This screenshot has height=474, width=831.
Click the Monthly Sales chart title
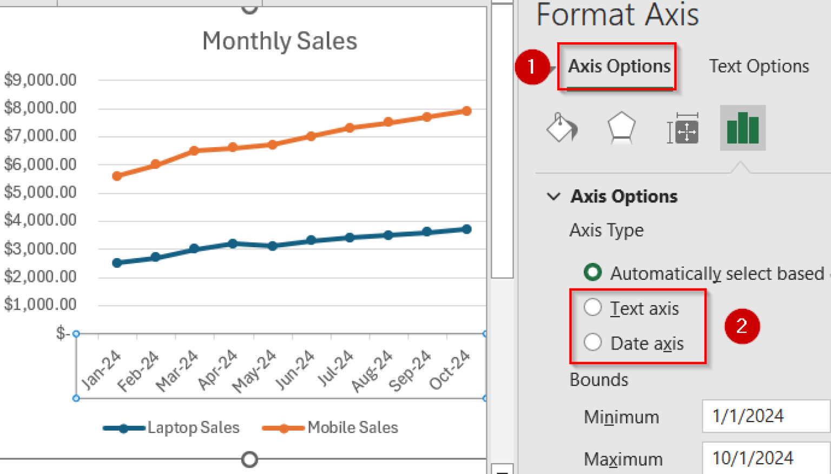coord(279,40)
